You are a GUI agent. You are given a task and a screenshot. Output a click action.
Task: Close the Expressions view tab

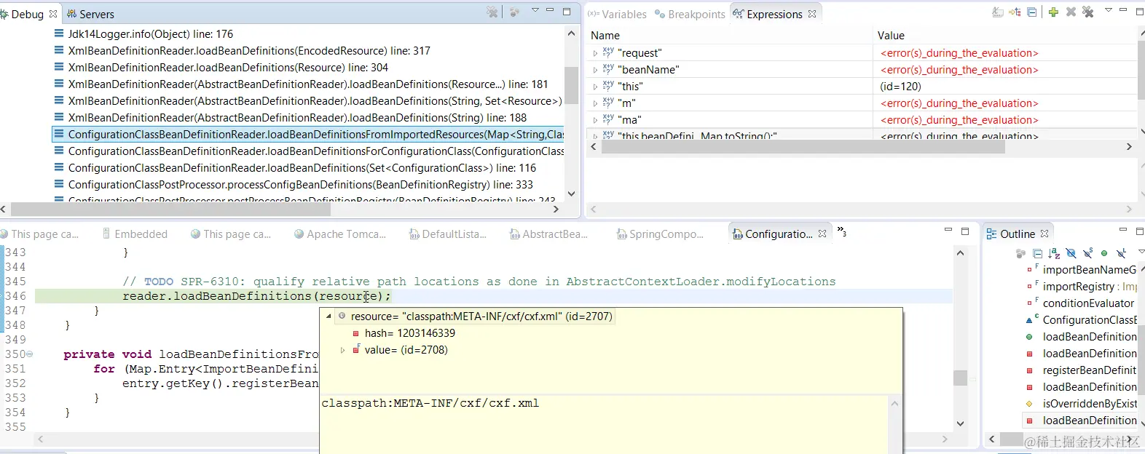click(x=812, y=14)
